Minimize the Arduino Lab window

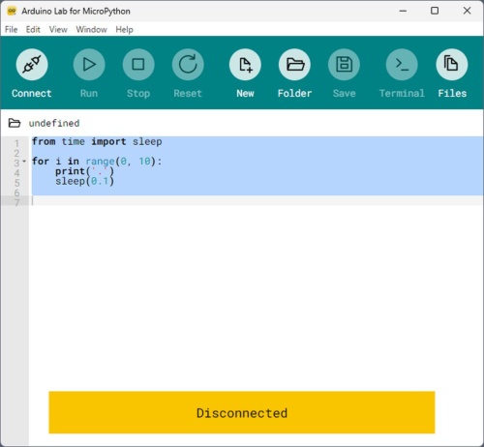point(403,11)
